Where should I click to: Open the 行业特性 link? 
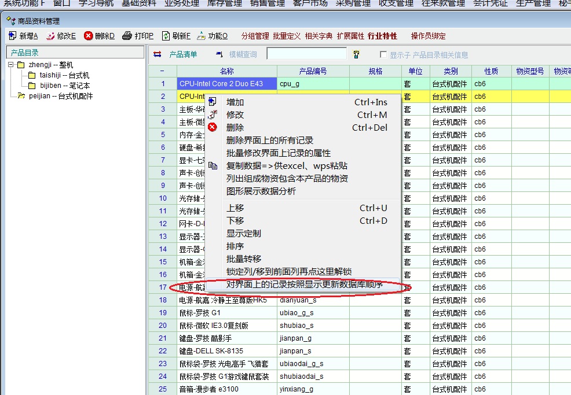tap(382, 36)
